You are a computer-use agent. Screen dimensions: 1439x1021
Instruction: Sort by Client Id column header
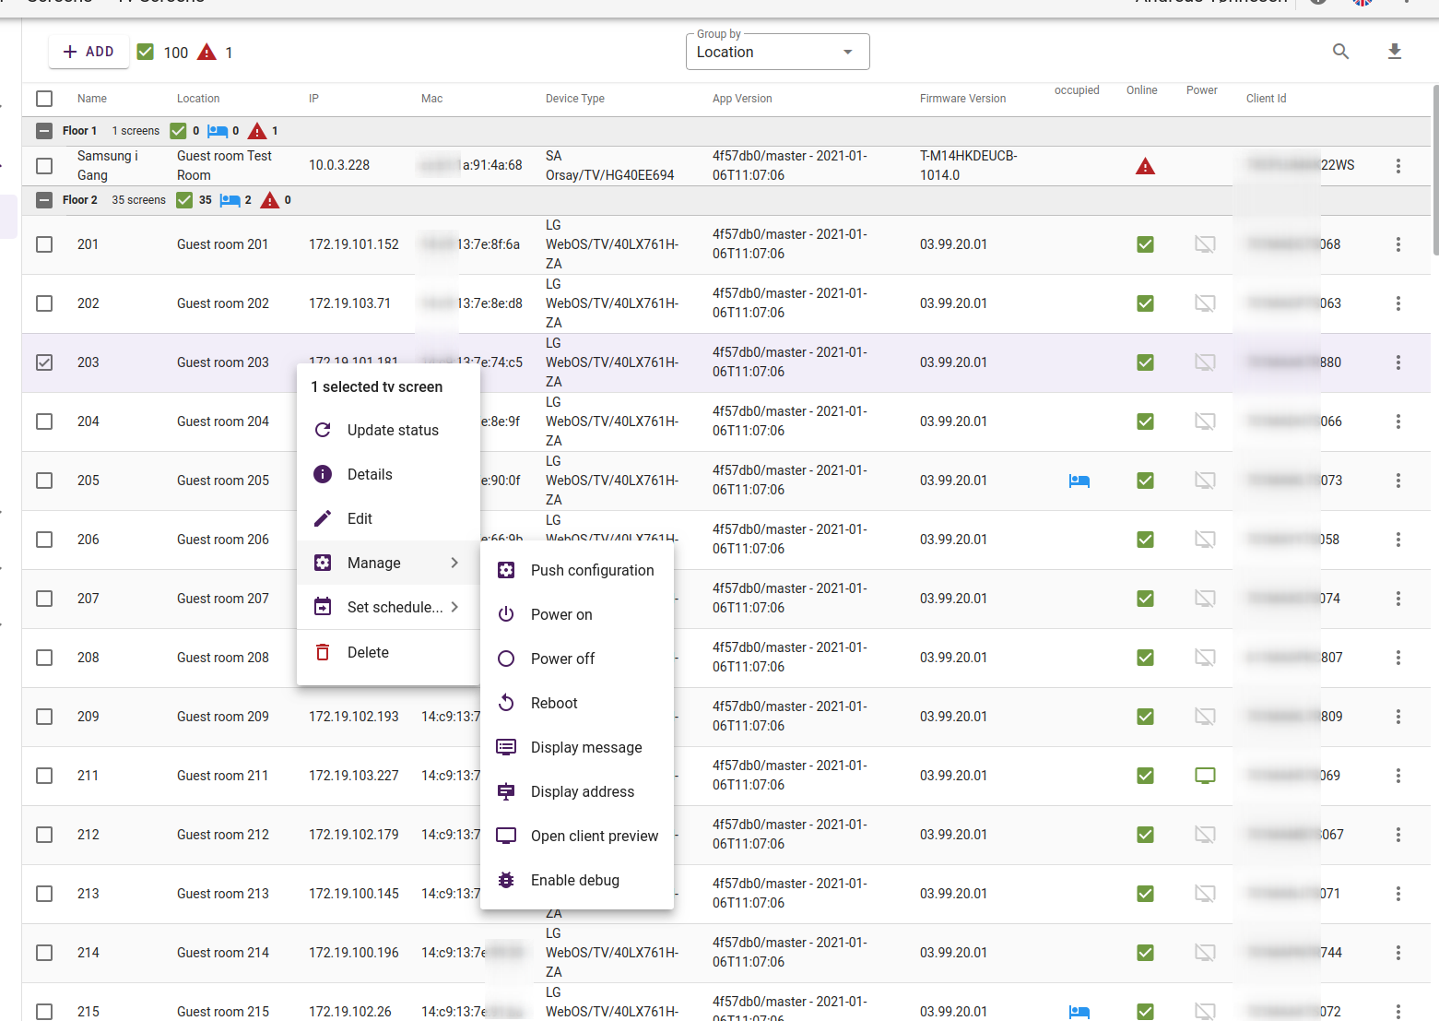tap(1266, 99)
